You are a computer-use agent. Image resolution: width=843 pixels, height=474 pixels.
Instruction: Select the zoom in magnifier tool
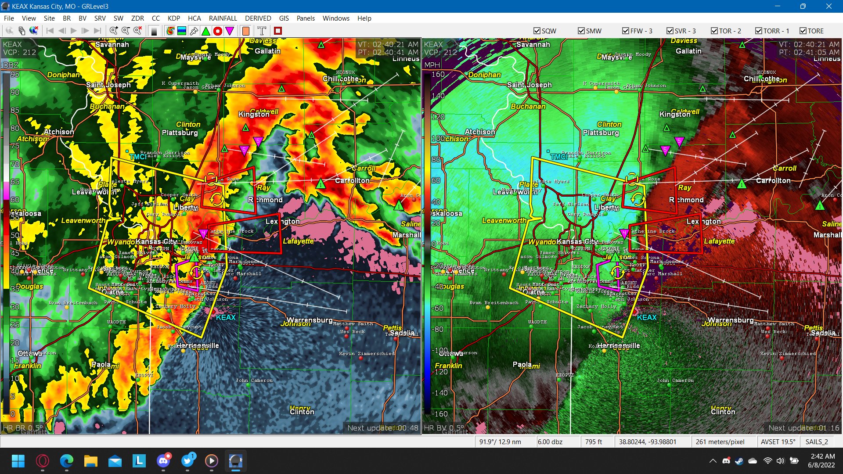[113, 31]
